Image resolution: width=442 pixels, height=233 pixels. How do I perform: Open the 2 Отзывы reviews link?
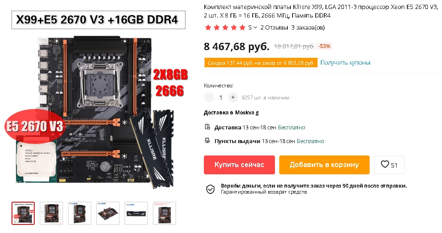[x=274, y=27]
